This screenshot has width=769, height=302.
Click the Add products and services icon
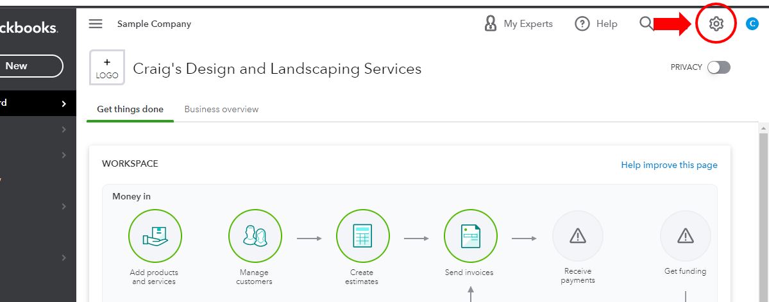[x=155, y=236]
